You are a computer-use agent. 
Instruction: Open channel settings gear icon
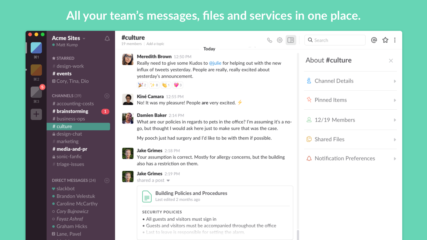coord(280,40)
